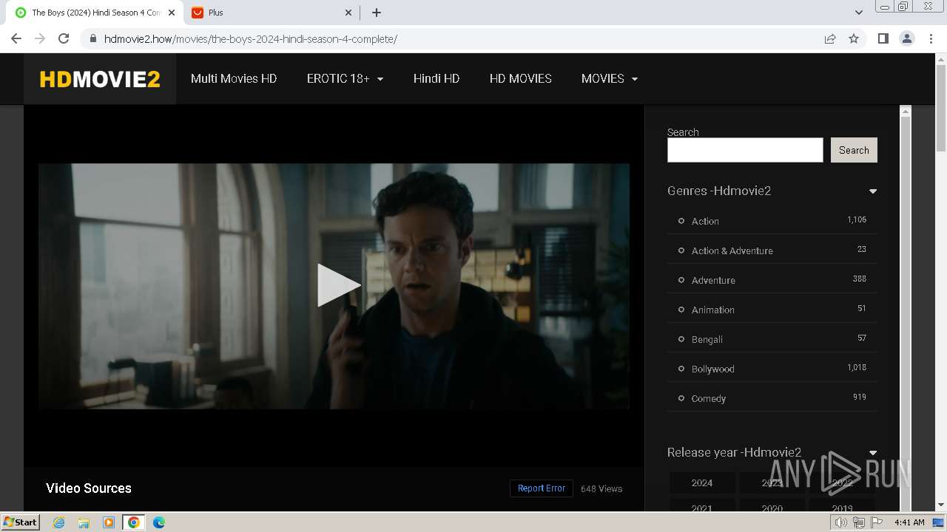Choose release year 2024
The image size is (947, 532).
(702, 482)
